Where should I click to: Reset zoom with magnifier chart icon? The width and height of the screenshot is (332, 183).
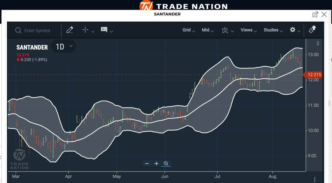click(166, 163)
